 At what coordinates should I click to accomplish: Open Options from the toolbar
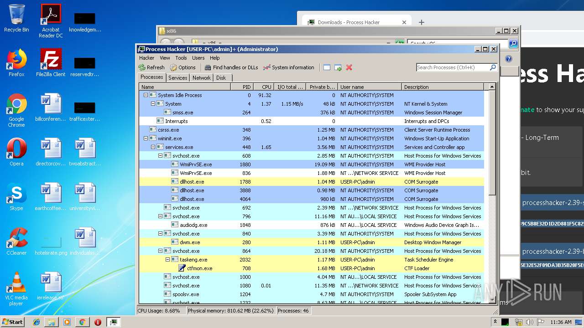click(182, 67)
